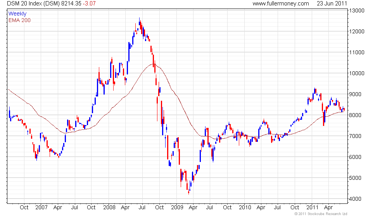This screenshot has width=380, height=217.
Task: Click the 6000 price axis label
Action: (355, 157)
